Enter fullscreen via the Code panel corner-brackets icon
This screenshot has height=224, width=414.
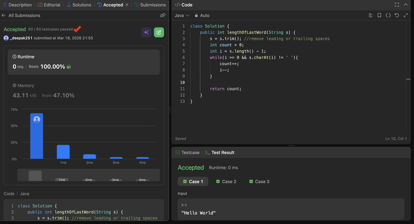click(x=397, y=5)
